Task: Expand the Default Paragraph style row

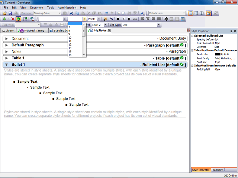Action: [7, 45]
